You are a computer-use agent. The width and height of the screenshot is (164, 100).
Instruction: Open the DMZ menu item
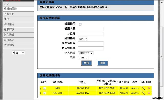coord(18,4)
